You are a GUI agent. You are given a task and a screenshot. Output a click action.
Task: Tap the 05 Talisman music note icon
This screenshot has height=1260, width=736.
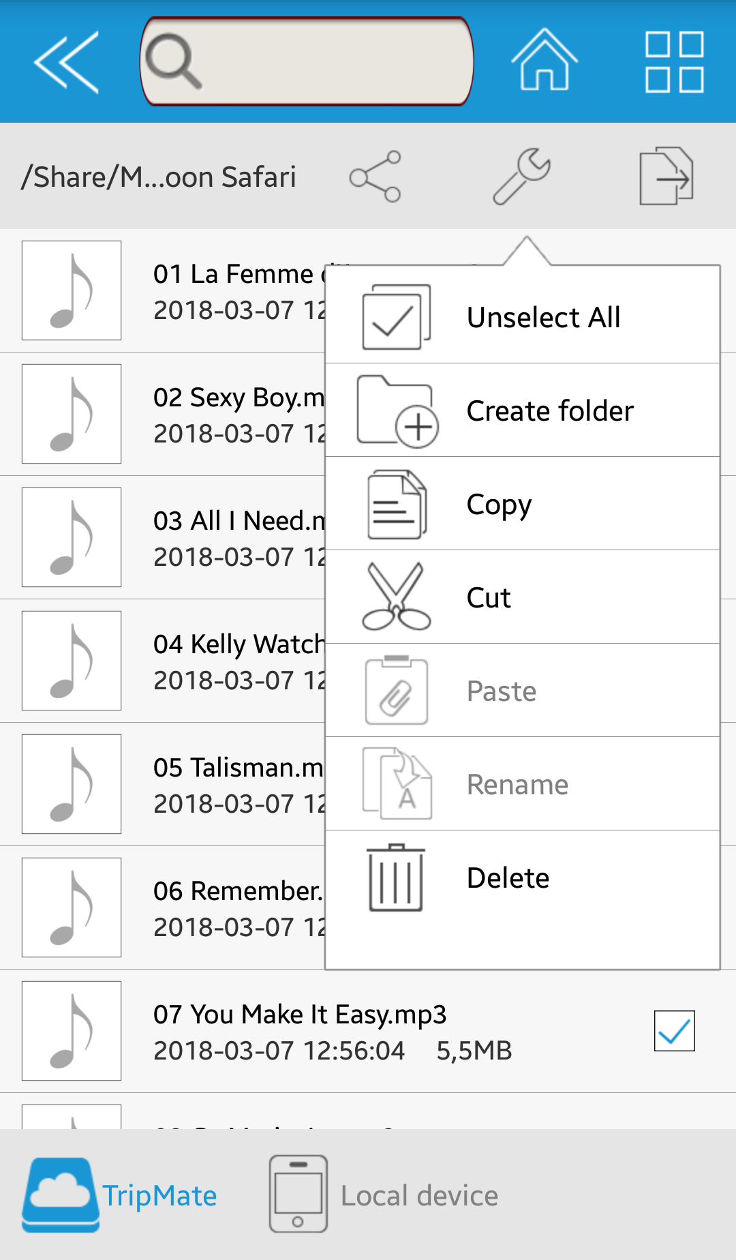click(72, 784)
